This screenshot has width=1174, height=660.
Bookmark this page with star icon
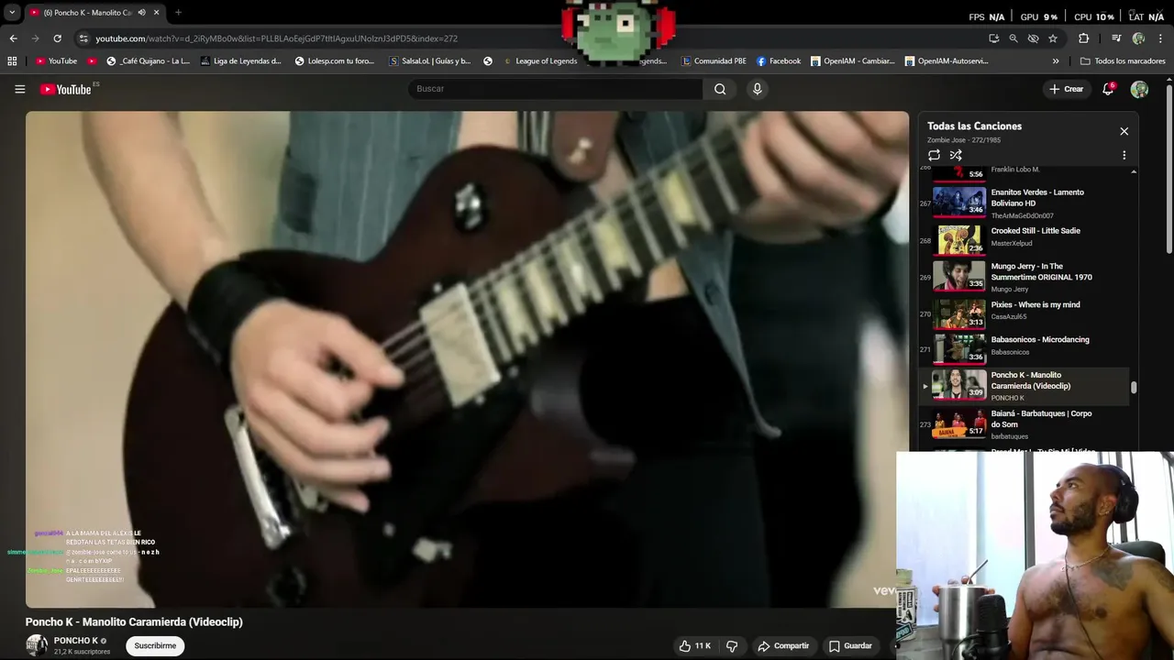pyautogui.click(x=1053, y=38)
